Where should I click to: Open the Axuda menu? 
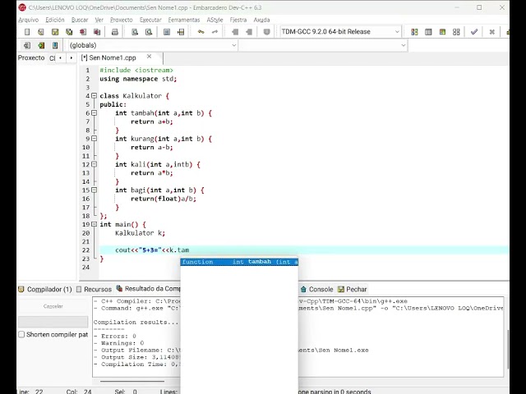click(261, 20)
